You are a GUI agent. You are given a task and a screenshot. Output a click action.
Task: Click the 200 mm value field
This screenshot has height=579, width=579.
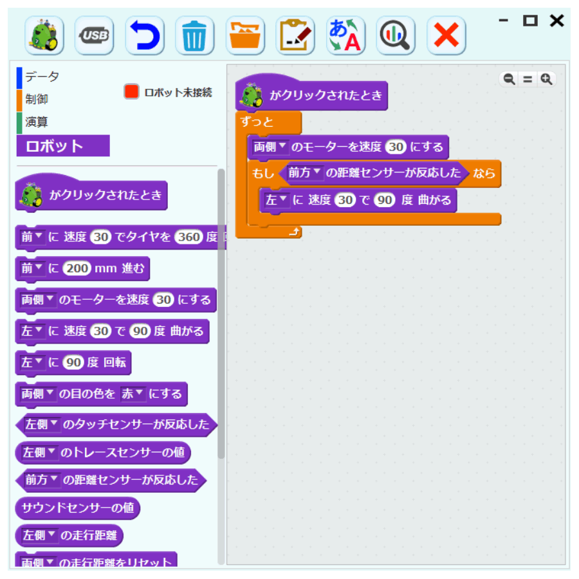(x=77, y=268)
